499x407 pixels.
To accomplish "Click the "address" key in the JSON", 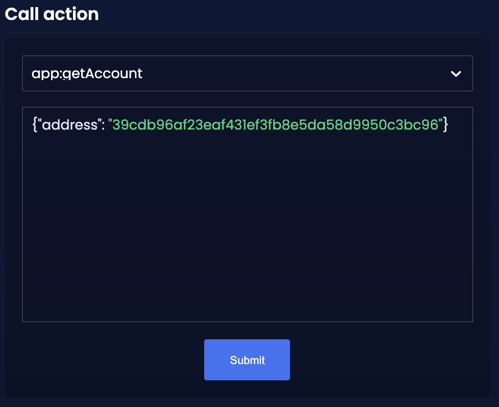I will [x=70, y=125].
